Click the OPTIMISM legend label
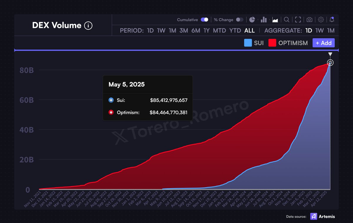 tap(293, 43)
